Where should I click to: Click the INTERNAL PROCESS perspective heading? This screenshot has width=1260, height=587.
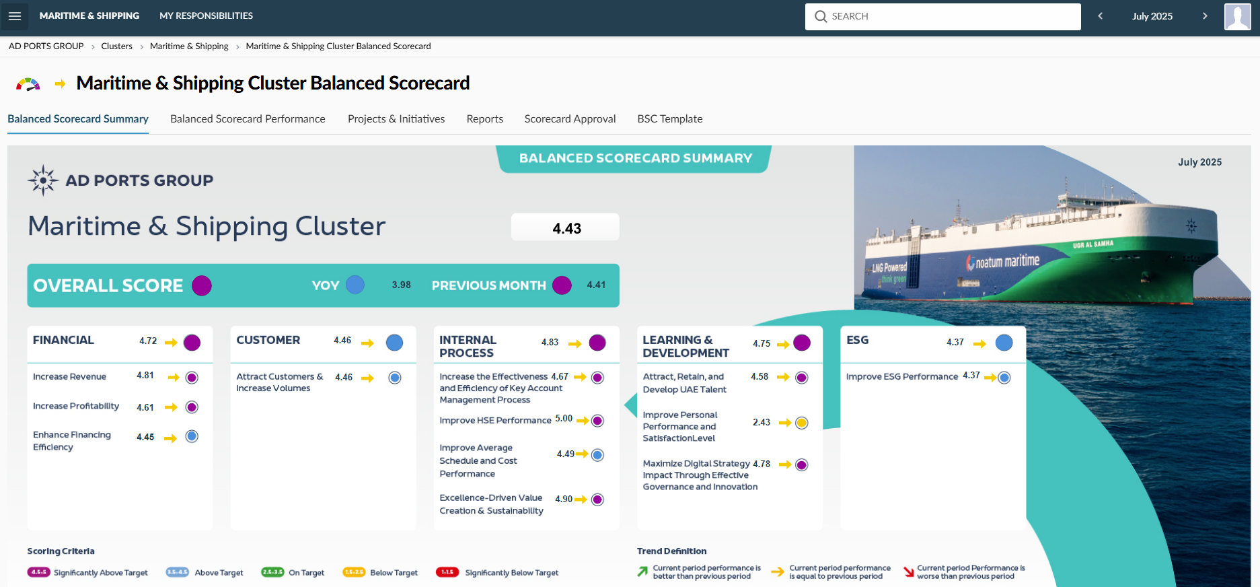click(x=468, y=346)
